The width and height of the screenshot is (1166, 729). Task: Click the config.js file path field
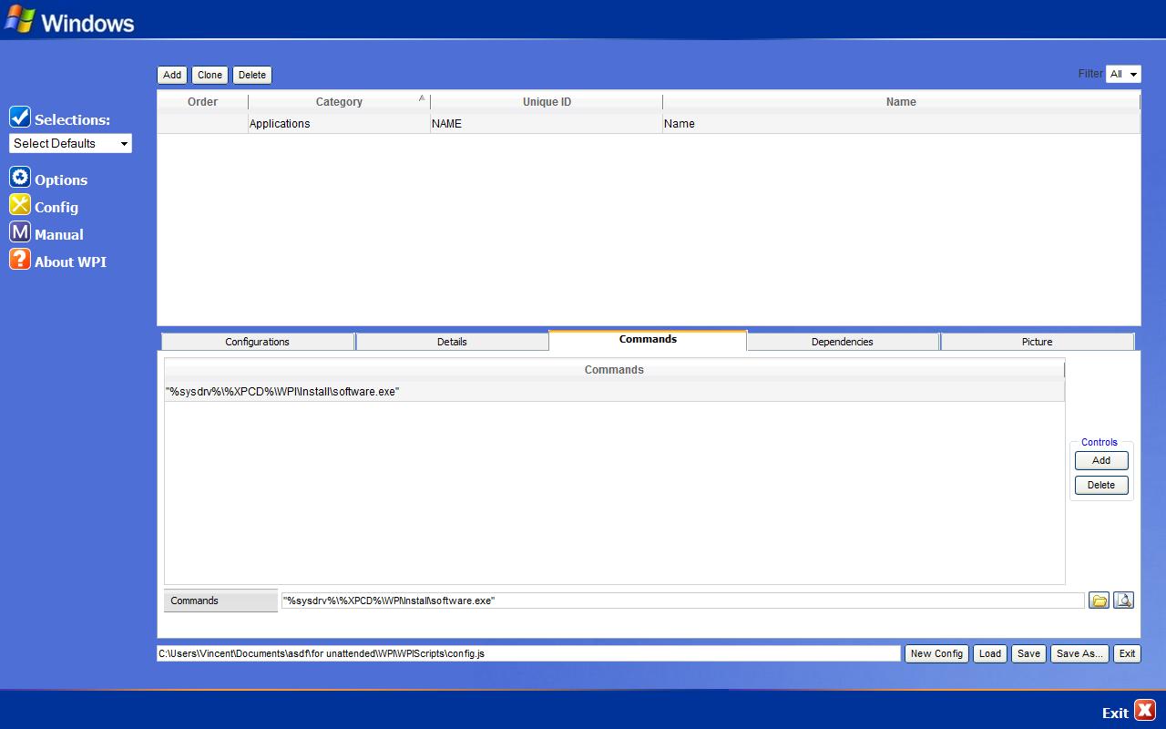click(528, 653)
